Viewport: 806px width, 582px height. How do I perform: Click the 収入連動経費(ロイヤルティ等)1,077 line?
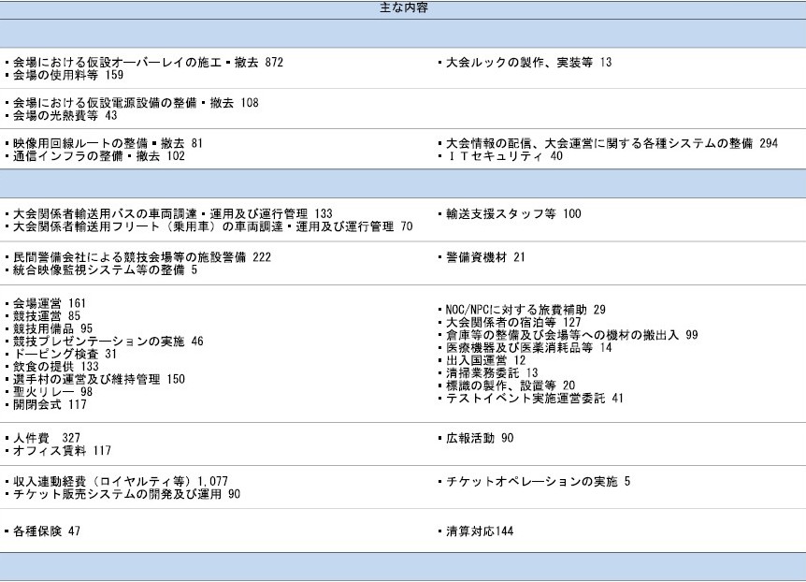[x=120, y=482]
